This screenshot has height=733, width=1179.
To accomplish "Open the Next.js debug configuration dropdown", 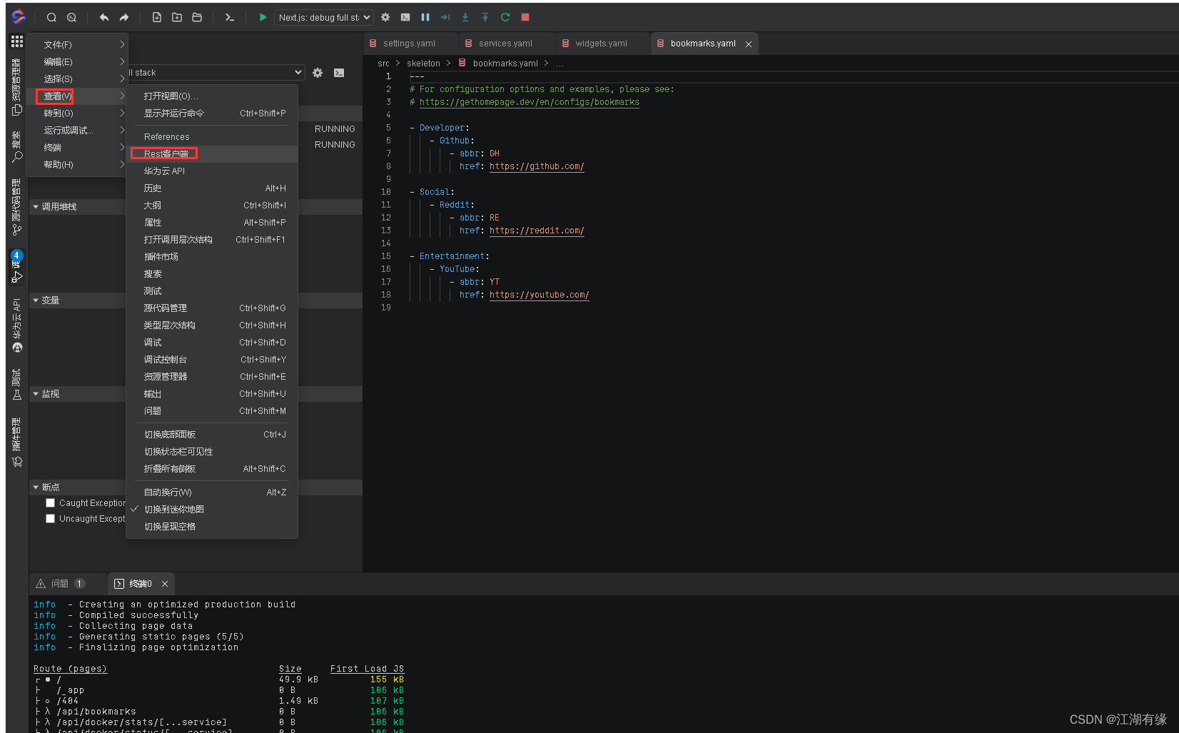I will click(324, 17).
